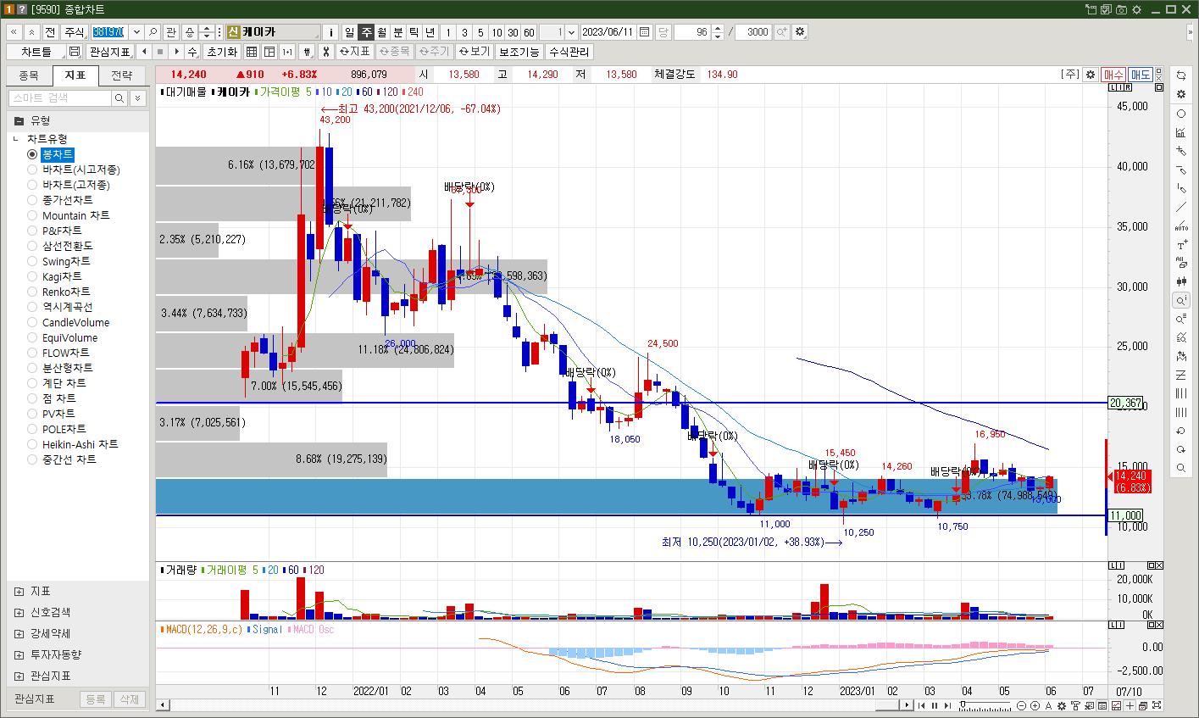Click the 1+1 chart overlay icon

[287, 52]
